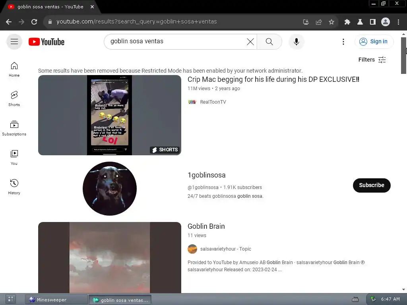
Task: Open the Crip Mac video title
Action: pyautogui.click(x=273, y=79)
